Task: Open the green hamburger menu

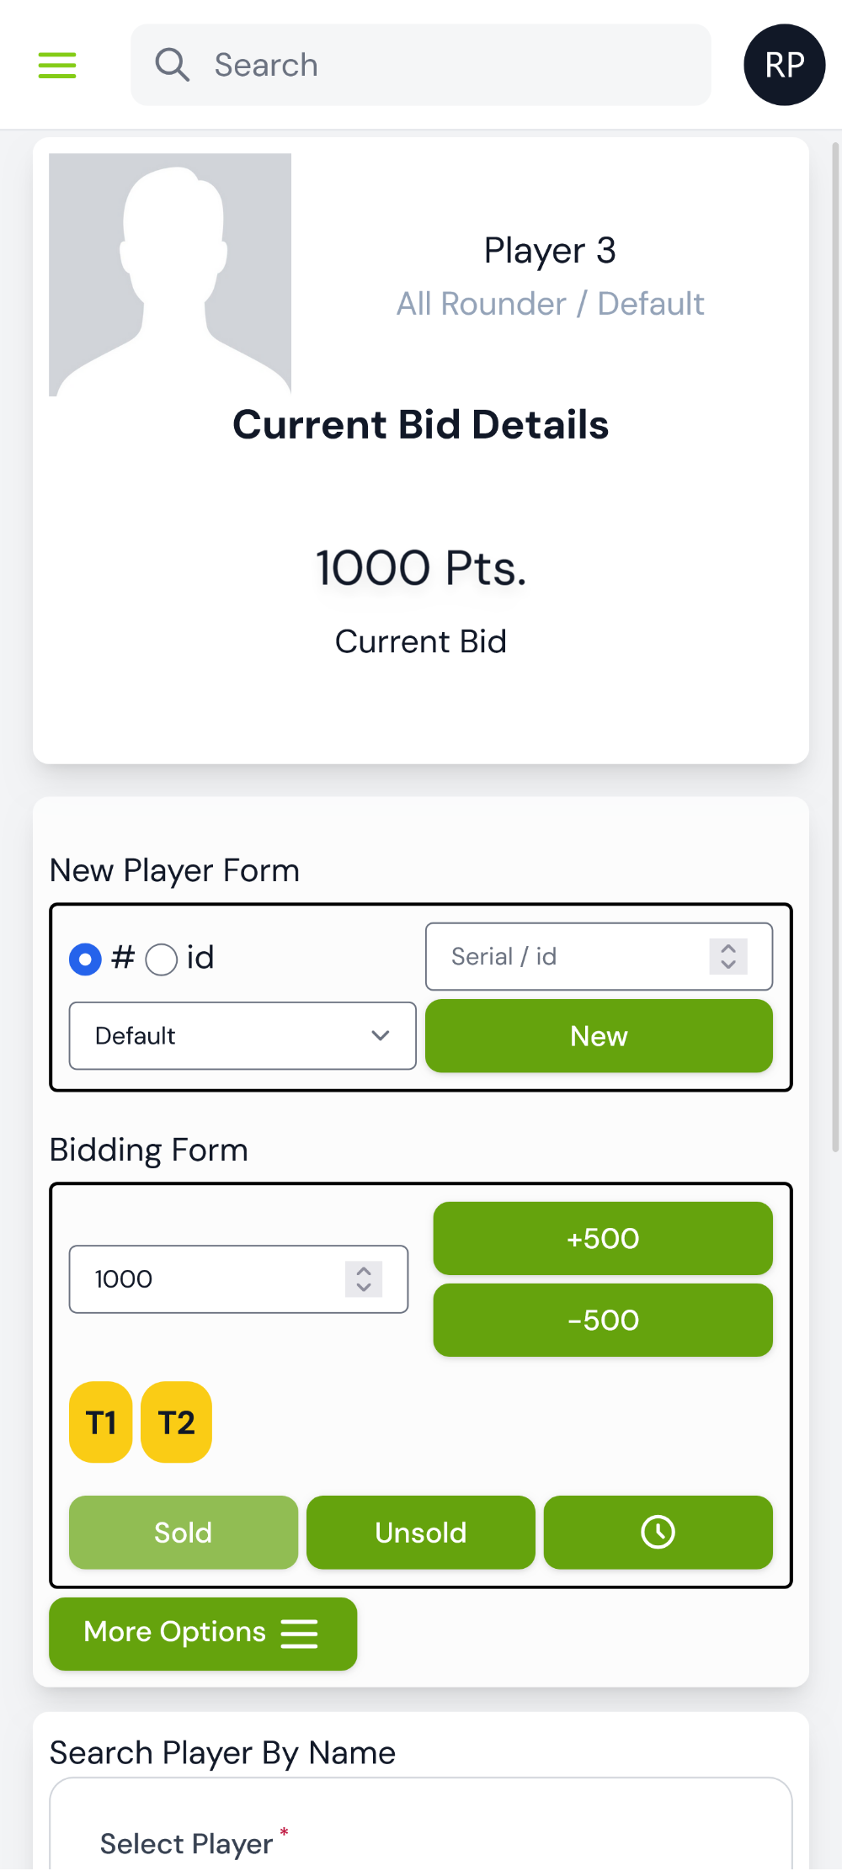Action: [x=57, y=65]
